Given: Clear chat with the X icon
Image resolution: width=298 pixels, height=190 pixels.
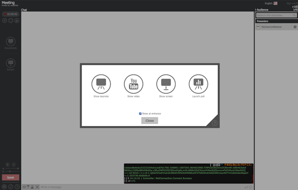Looking at the screenshot, I should (x=37, y=187).
